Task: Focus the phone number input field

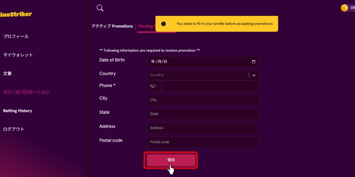Action: pyautogui.click(x=210, y=86)
